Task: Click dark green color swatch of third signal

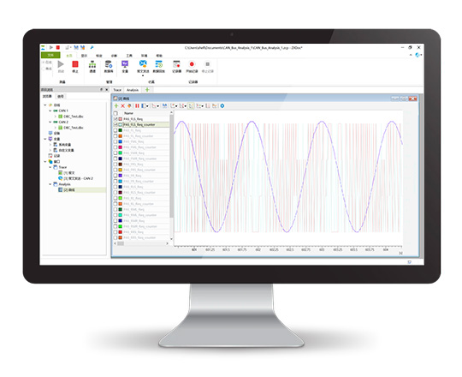Action: [121, 130]
